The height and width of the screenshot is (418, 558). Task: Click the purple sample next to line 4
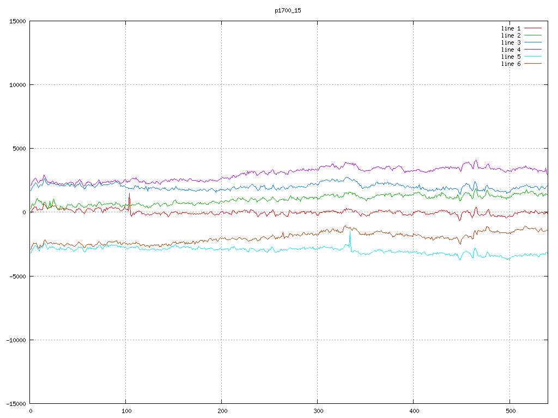(x=533, y=50)
